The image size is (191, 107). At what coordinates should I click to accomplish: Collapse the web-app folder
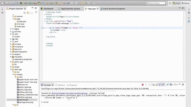click(x=11, y=69)
